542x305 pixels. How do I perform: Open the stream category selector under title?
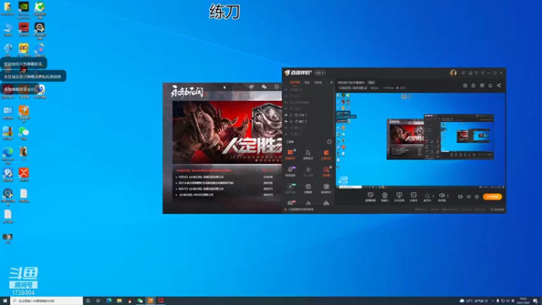pyautogui.click(x=352, y=88)
